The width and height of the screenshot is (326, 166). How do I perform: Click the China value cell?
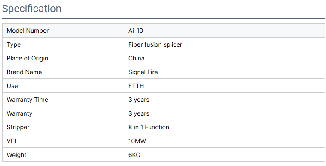click(224, 58)
